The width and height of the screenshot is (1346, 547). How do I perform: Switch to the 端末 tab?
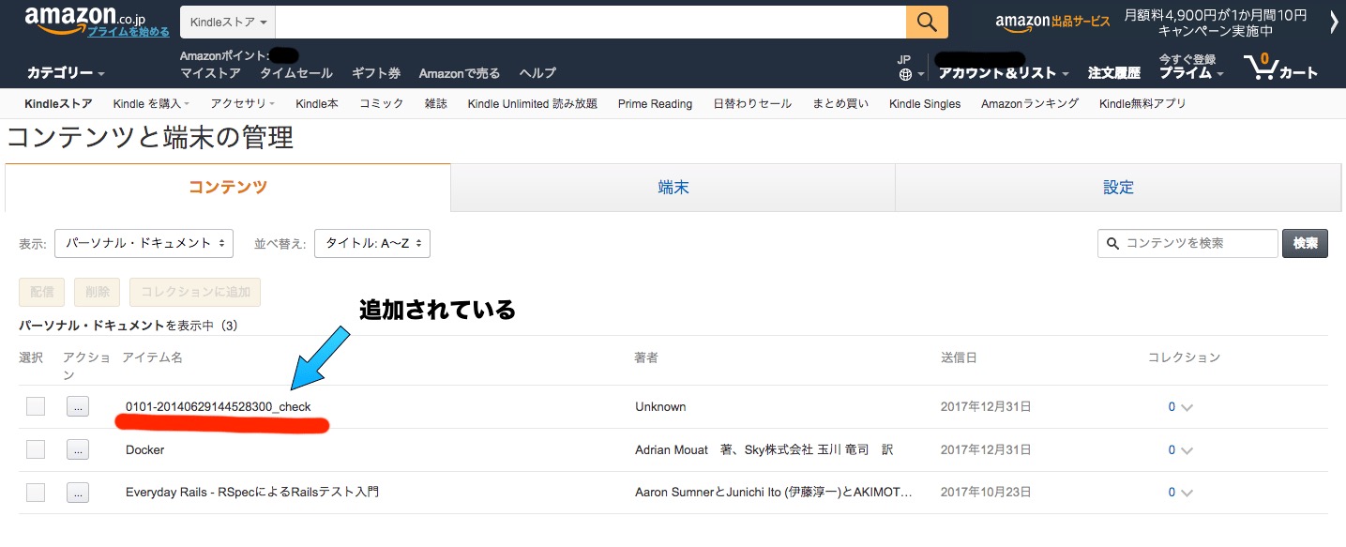pyautogui.click(x=673, y=187)
